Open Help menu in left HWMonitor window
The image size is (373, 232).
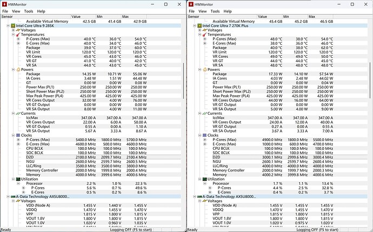(x=41, y=11)
